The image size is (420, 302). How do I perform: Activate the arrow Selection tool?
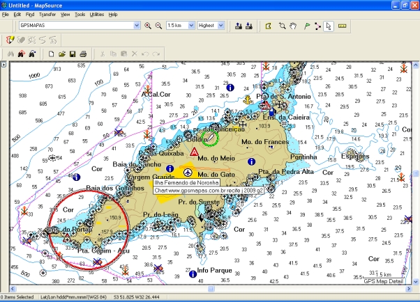(x=329, y=26)
